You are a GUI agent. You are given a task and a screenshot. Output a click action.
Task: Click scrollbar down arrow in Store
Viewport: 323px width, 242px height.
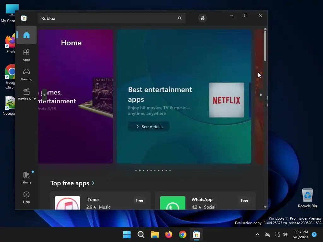point(265,207)
